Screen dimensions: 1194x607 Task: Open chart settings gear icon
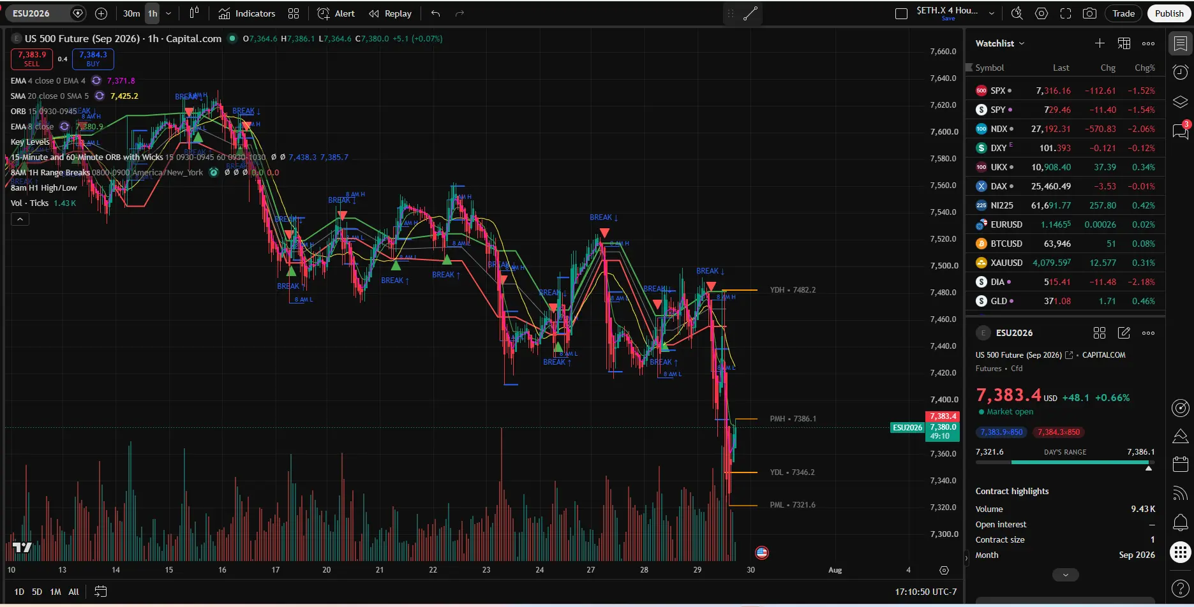click(1041, 13)
